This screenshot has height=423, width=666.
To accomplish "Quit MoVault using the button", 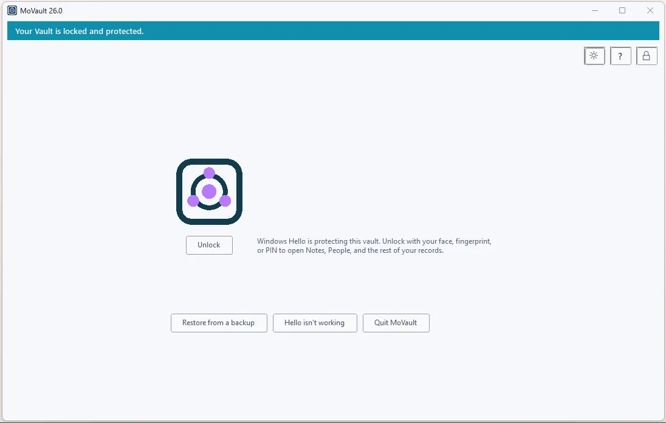I will point(396,323).
